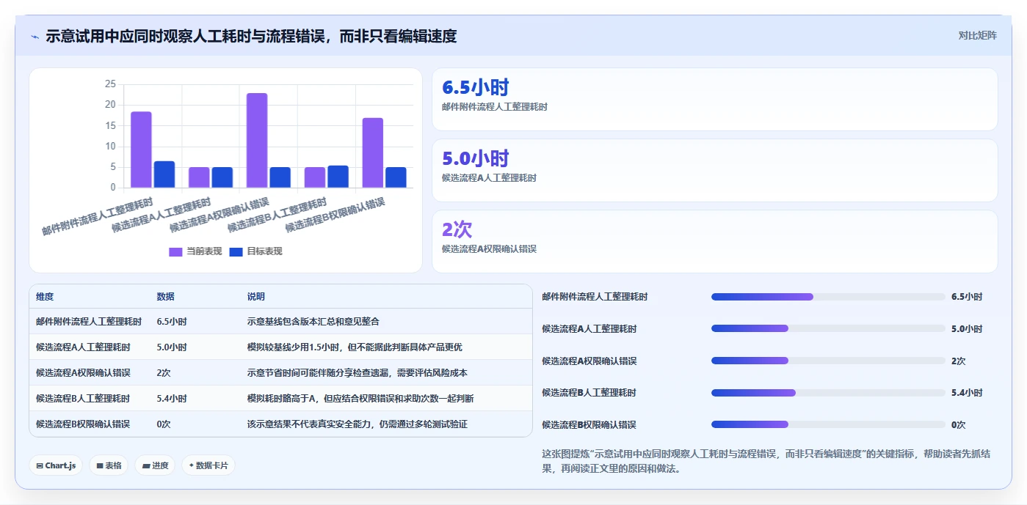The height and width of the screenshot is (505, 1027).
Task: Click the 对比矩阵 label in the header
Action: [x=977, y=35]
